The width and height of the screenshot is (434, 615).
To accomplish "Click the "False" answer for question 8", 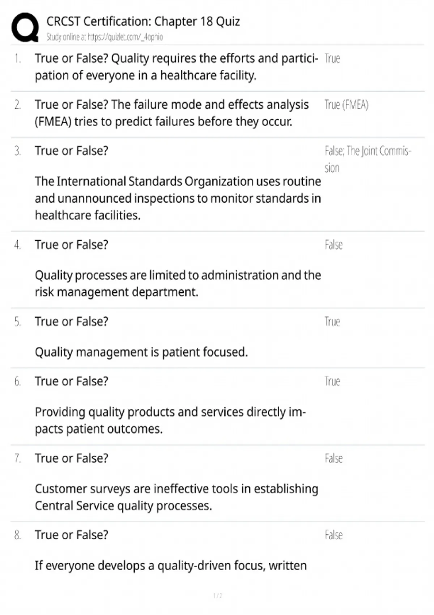I will [333, 535].
